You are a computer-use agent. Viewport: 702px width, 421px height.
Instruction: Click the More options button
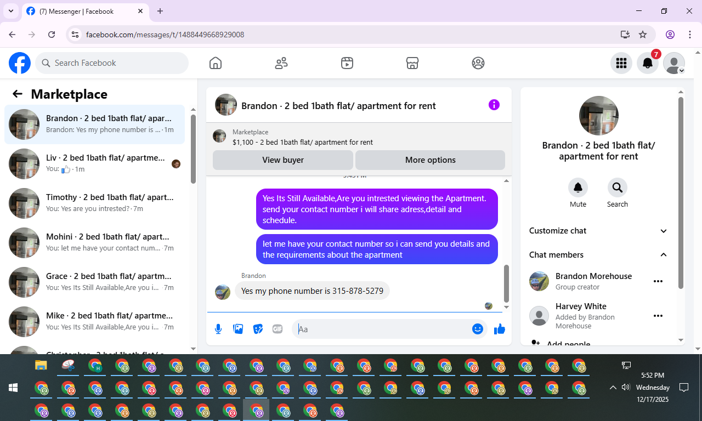tap(431, 160)
